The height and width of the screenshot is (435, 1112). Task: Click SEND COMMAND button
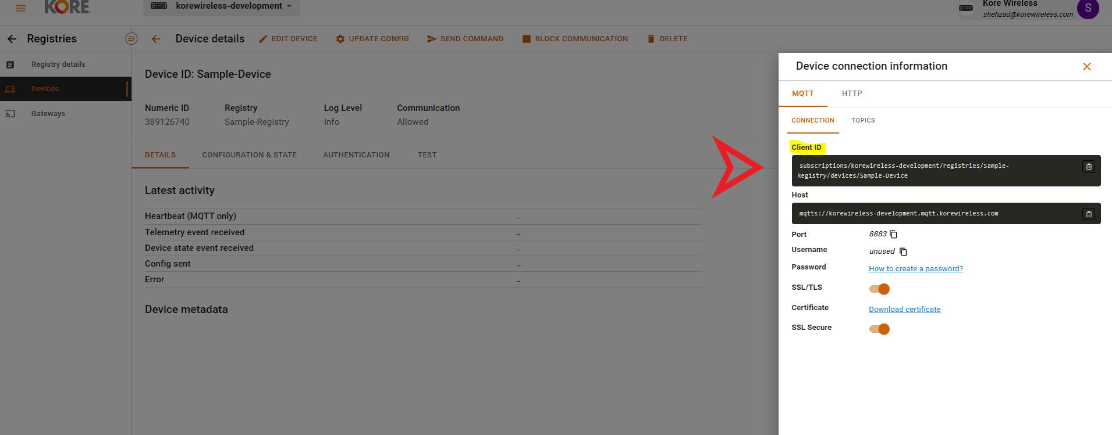(465, 39)
